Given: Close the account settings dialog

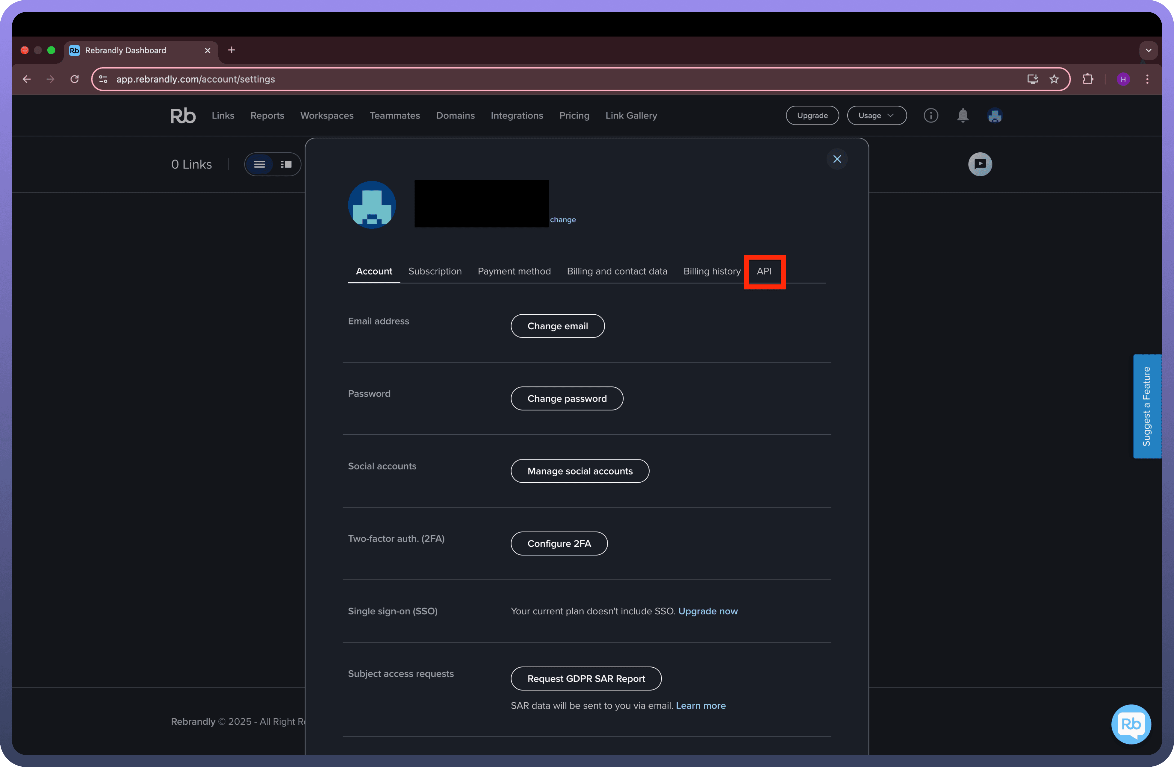Looking at the screenshot, I should click(836, 159).
